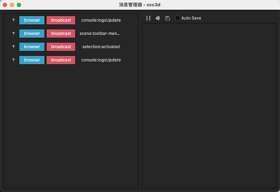The image size is (280, 192).
Task: Pause message recording with the pause icon
Action: (x=148, y=18)
